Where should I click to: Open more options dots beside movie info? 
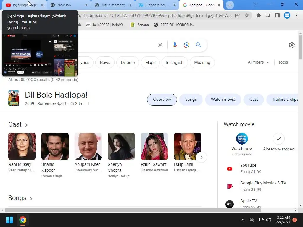pos(88,103)
